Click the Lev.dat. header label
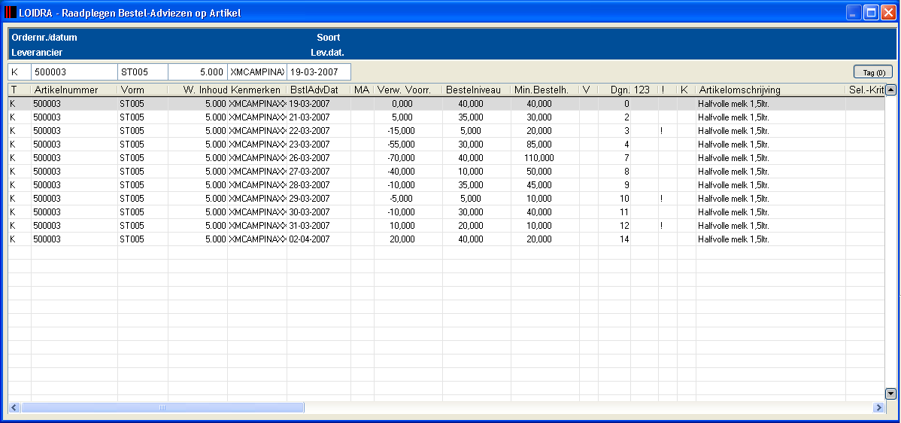The height and width of the screenshot is (423, 901). click(327, 52)
